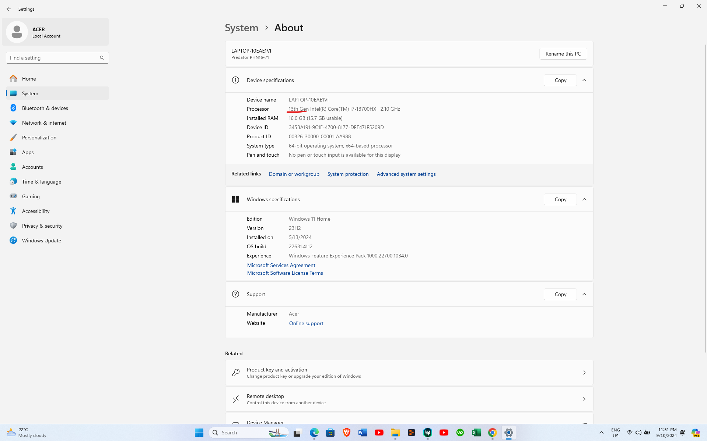Open File Explorer from the taskbar
707x441 pixels.
tap(395, 433)
